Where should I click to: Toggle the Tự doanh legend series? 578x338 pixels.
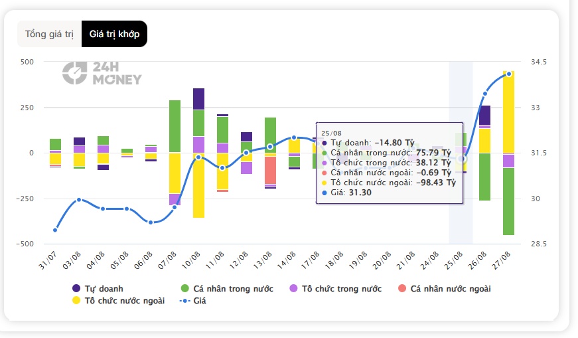pos(98,289)
